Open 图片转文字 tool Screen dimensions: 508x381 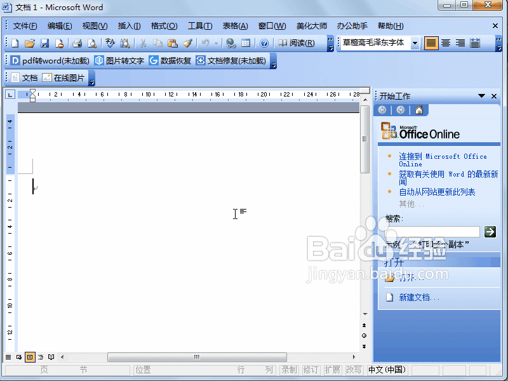pyautogui.click(x=119, y=60)
